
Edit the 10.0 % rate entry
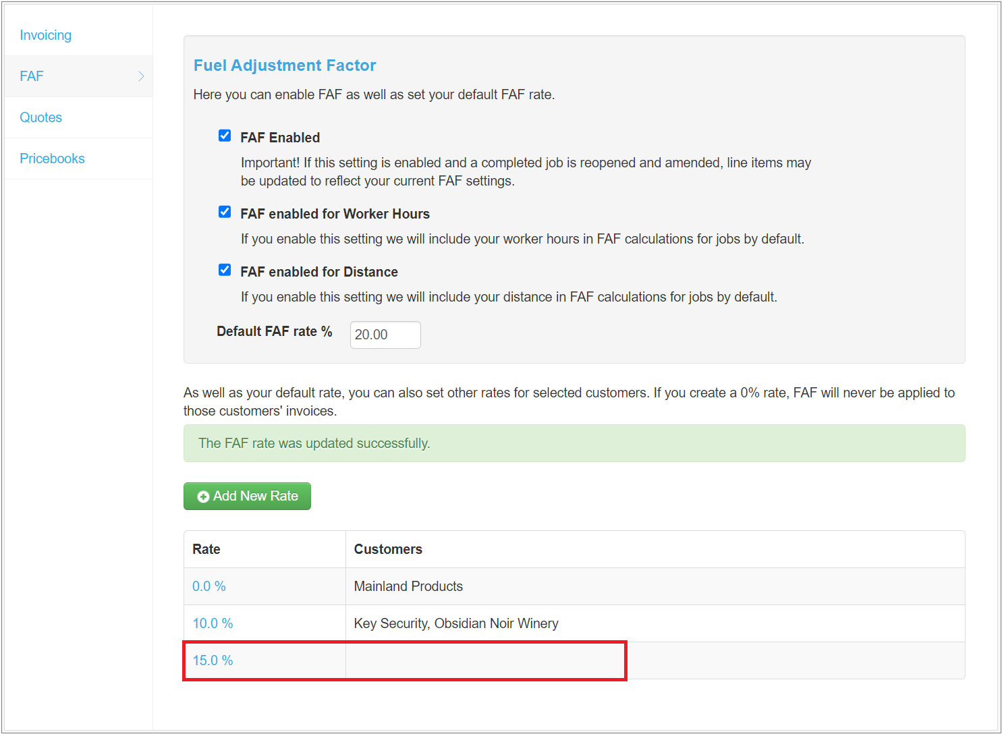[213, 623]
